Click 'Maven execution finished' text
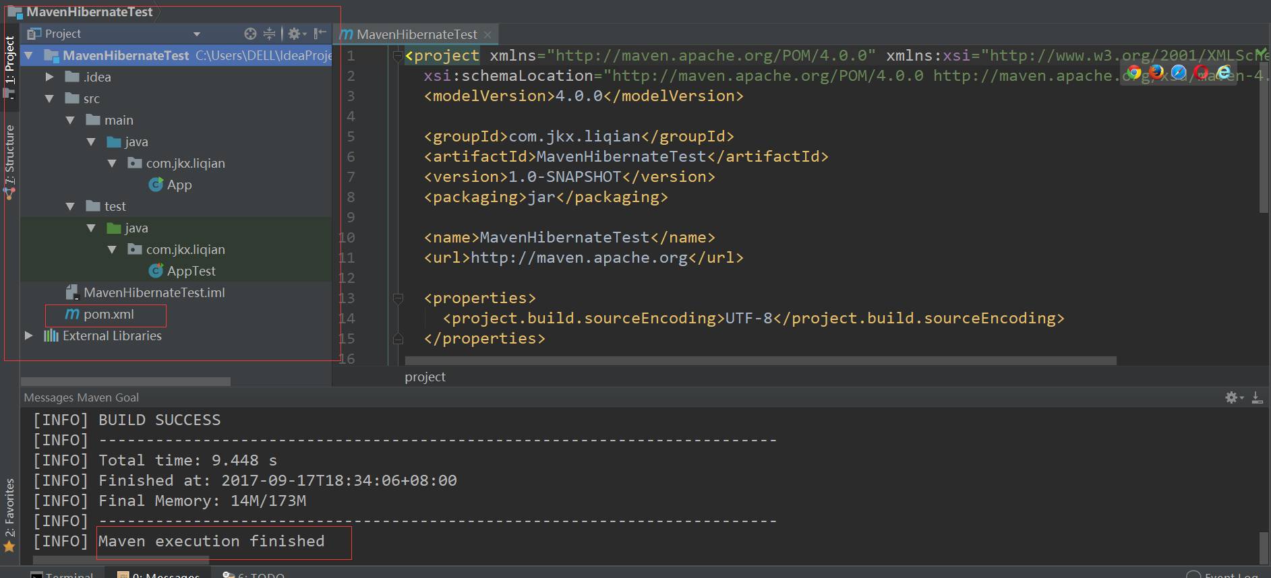 [x=211, y=541]
